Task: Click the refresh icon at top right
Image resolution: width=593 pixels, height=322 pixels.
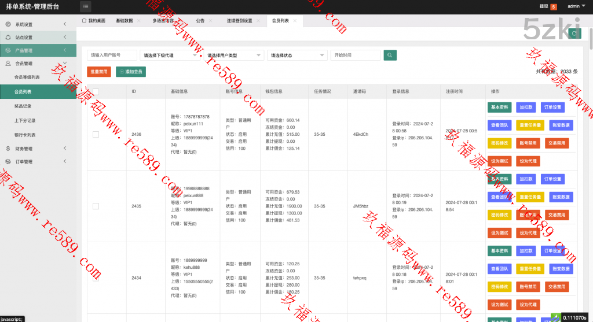Action: 574,34
